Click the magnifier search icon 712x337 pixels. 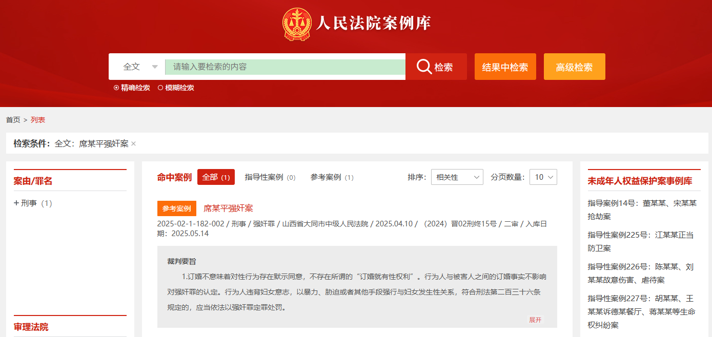click(424, 67)
